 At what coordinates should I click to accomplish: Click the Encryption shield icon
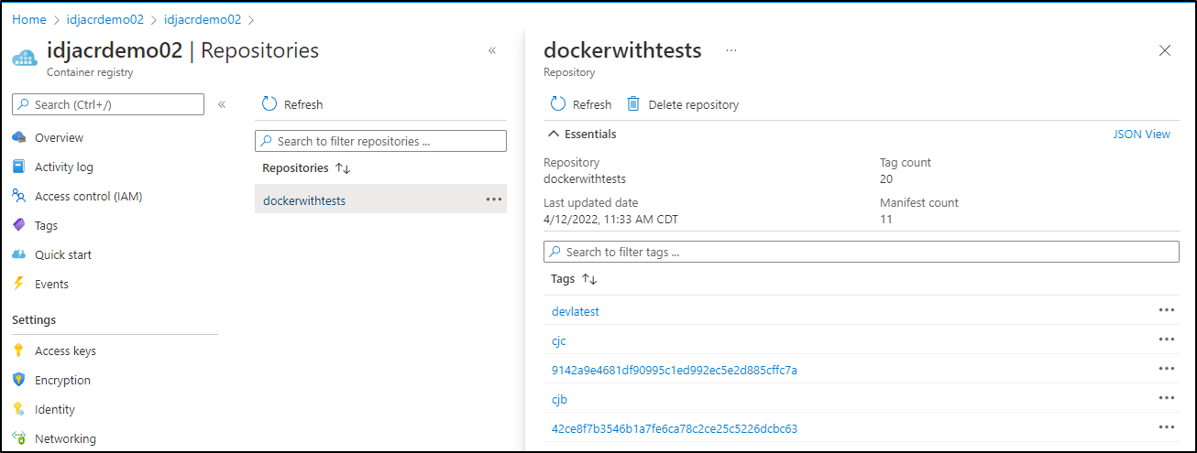click(18, 380)
